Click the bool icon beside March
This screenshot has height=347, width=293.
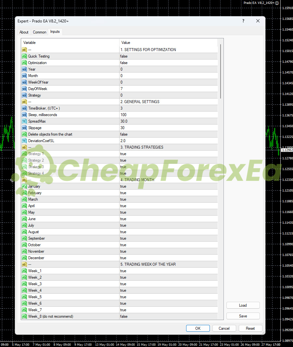(24, 199)
